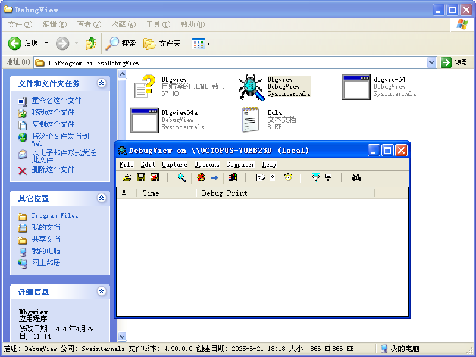Toggle the clock Time Format icon
Image resolution: width=476 pixels, height=357 pixels.
coord(288,177)
